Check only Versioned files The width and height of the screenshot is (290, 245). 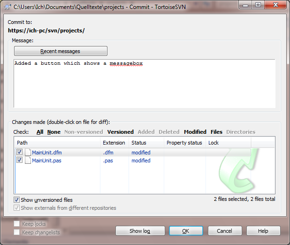coord(121,132)
